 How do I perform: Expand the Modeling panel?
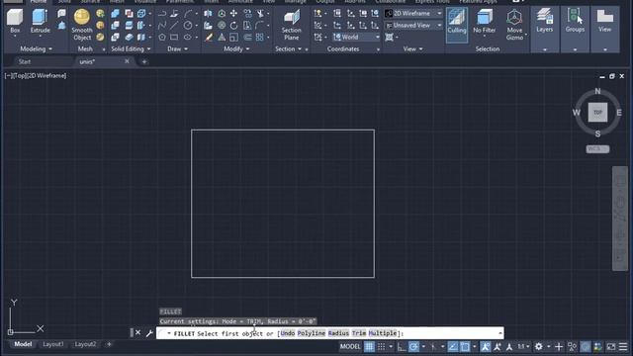click(37, 48)
